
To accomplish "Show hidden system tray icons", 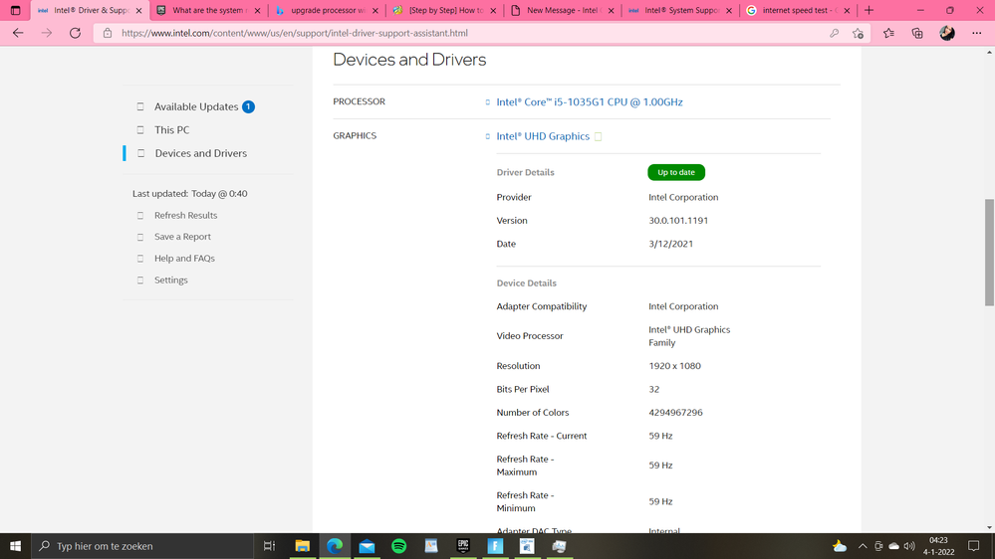I will tap(863, 546).
